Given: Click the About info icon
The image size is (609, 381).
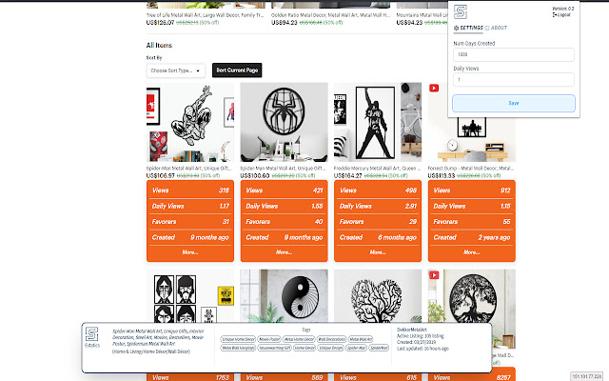Looking at the screenshot, I should [x=487, y=29].
